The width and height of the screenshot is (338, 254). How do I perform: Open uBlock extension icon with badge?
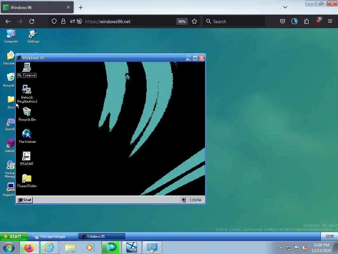(319, 21)
